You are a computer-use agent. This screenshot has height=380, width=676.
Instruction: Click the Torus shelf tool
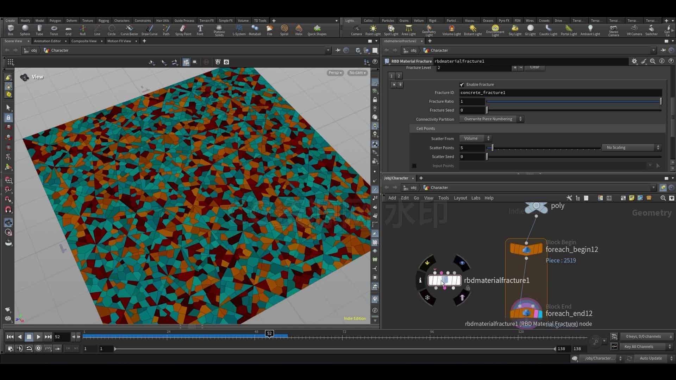pyautogui.click(x=54, y=30)
